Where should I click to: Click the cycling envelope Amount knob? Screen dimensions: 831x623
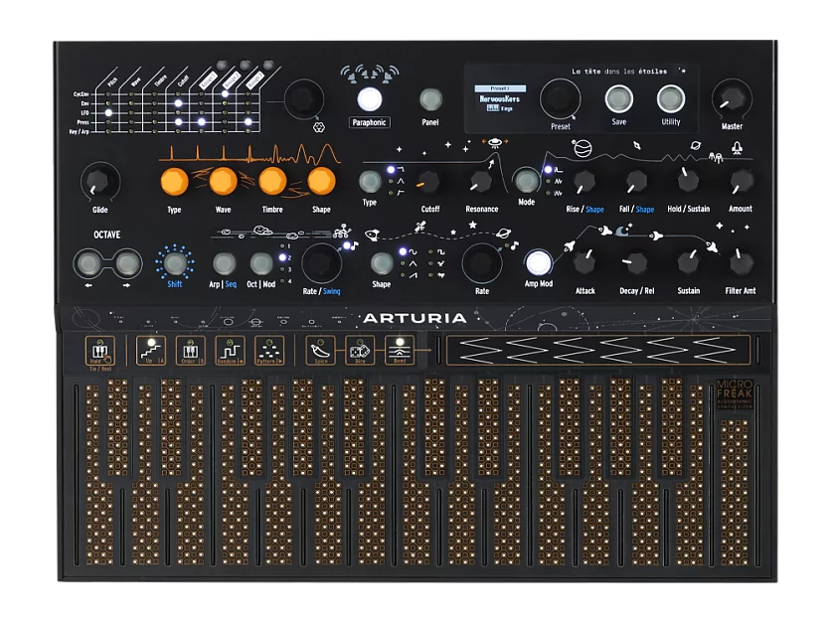(x=741, y=182)
